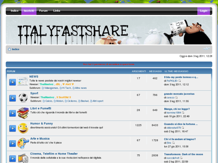Open Cinema, Telefilm e Home Theater forum

click(x=54, y=154)
